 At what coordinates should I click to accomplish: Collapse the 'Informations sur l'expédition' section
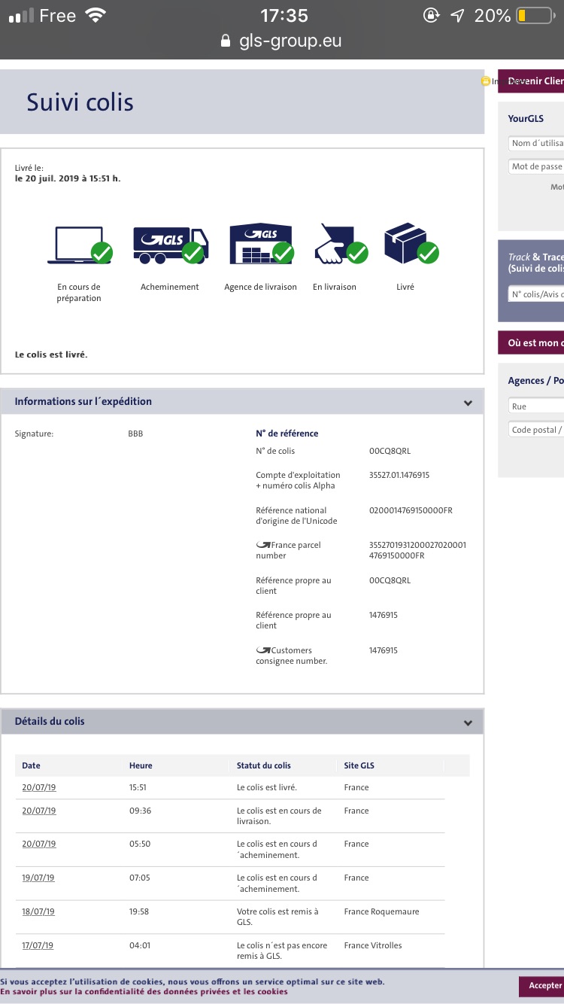point(468,403)
